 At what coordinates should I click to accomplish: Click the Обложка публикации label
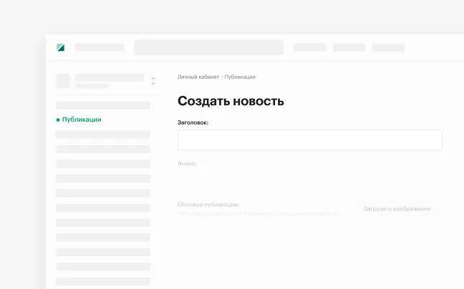[x=208, y=205]
